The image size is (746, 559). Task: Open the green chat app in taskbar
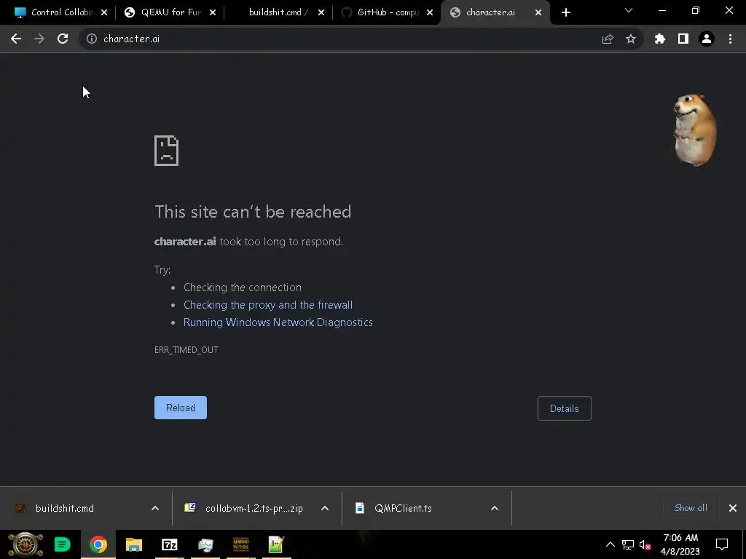tap(63, 544)
